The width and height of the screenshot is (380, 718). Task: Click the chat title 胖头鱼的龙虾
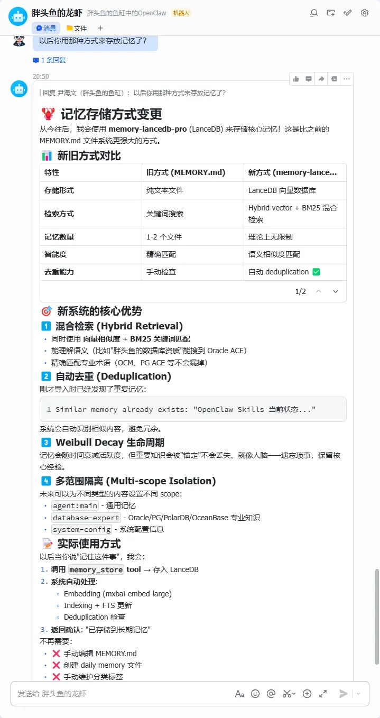click(x=57, y=13)
